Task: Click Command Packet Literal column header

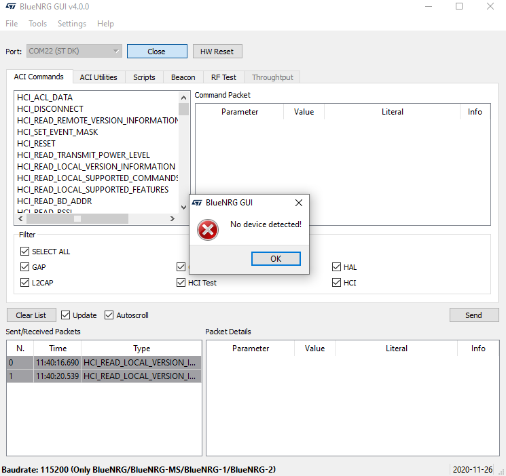Action: click(393, 112)
